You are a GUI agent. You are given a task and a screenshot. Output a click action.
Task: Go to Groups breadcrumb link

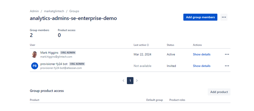74,11
